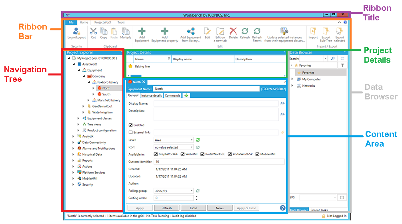Uncheck the Enabled checkbox

(131, 125)
